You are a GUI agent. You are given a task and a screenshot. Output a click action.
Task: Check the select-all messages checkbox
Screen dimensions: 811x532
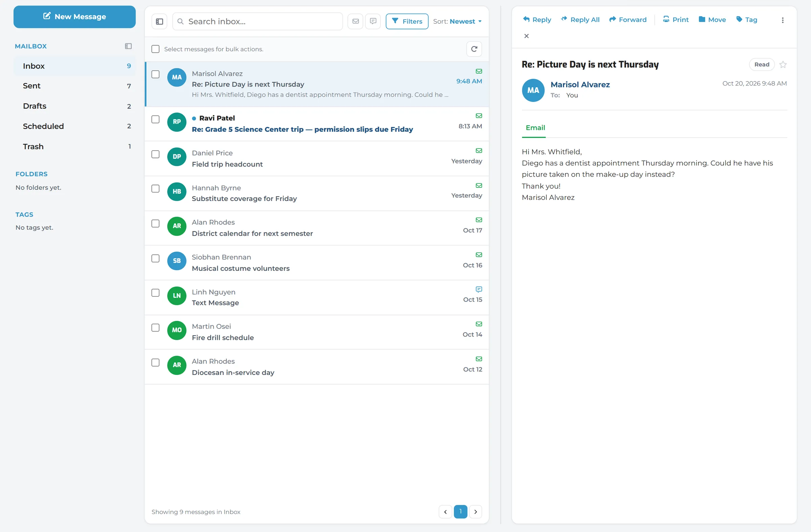coord(155,49)
